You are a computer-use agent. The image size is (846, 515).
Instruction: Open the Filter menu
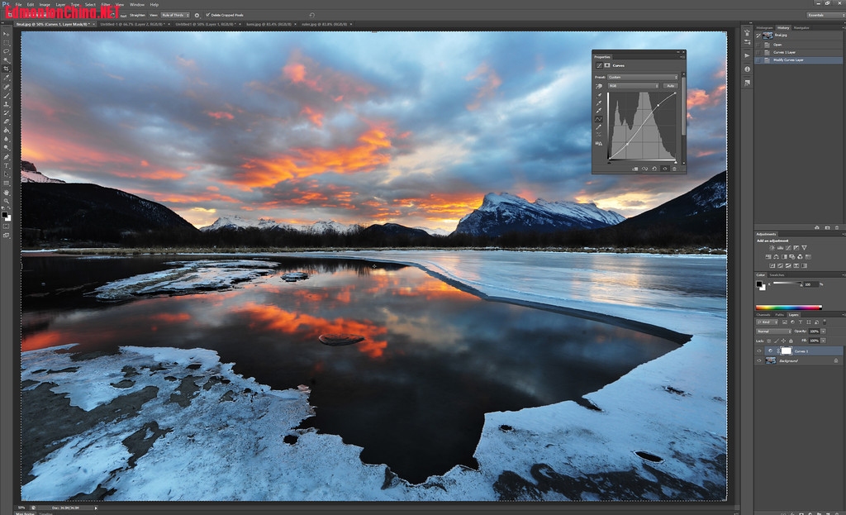106,4
